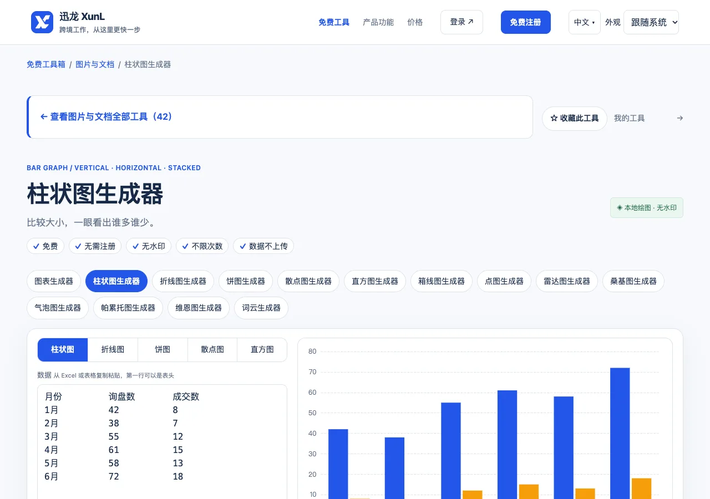Switch to the 散点图 chart tab
This screenshot has height=499, width=710.
click(x=212, y=350)
